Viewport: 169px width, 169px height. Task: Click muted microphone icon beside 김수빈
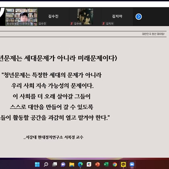pyautogui.click(x=72, y=24)
